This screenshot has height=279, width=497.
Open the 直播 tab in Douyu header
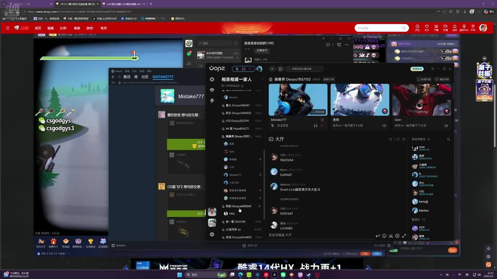(50, 28)
